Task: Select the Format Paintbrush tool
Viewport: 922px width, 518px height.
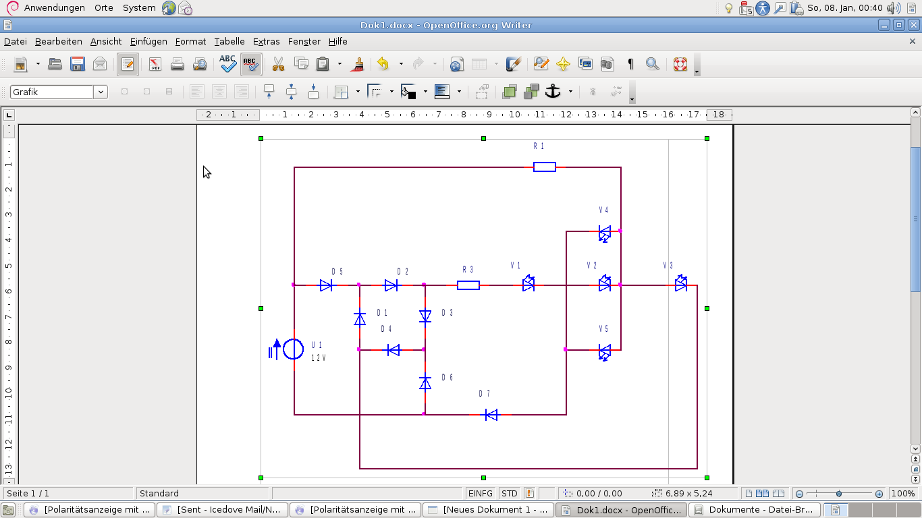Action: (x=359, y=65)
